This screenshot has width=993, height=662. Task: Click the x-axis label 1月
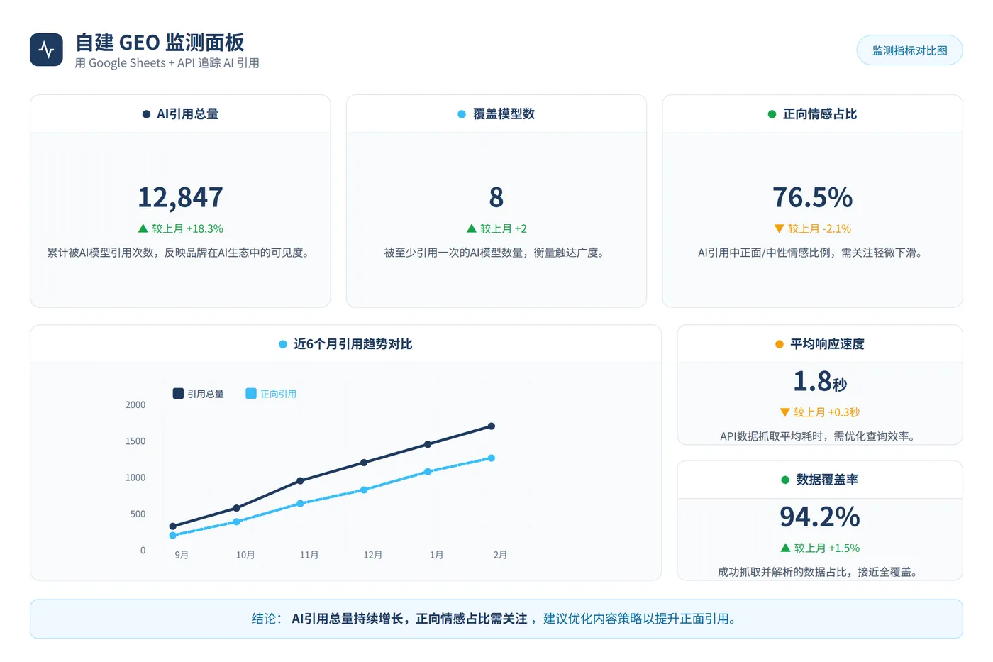tap(436, 555)
